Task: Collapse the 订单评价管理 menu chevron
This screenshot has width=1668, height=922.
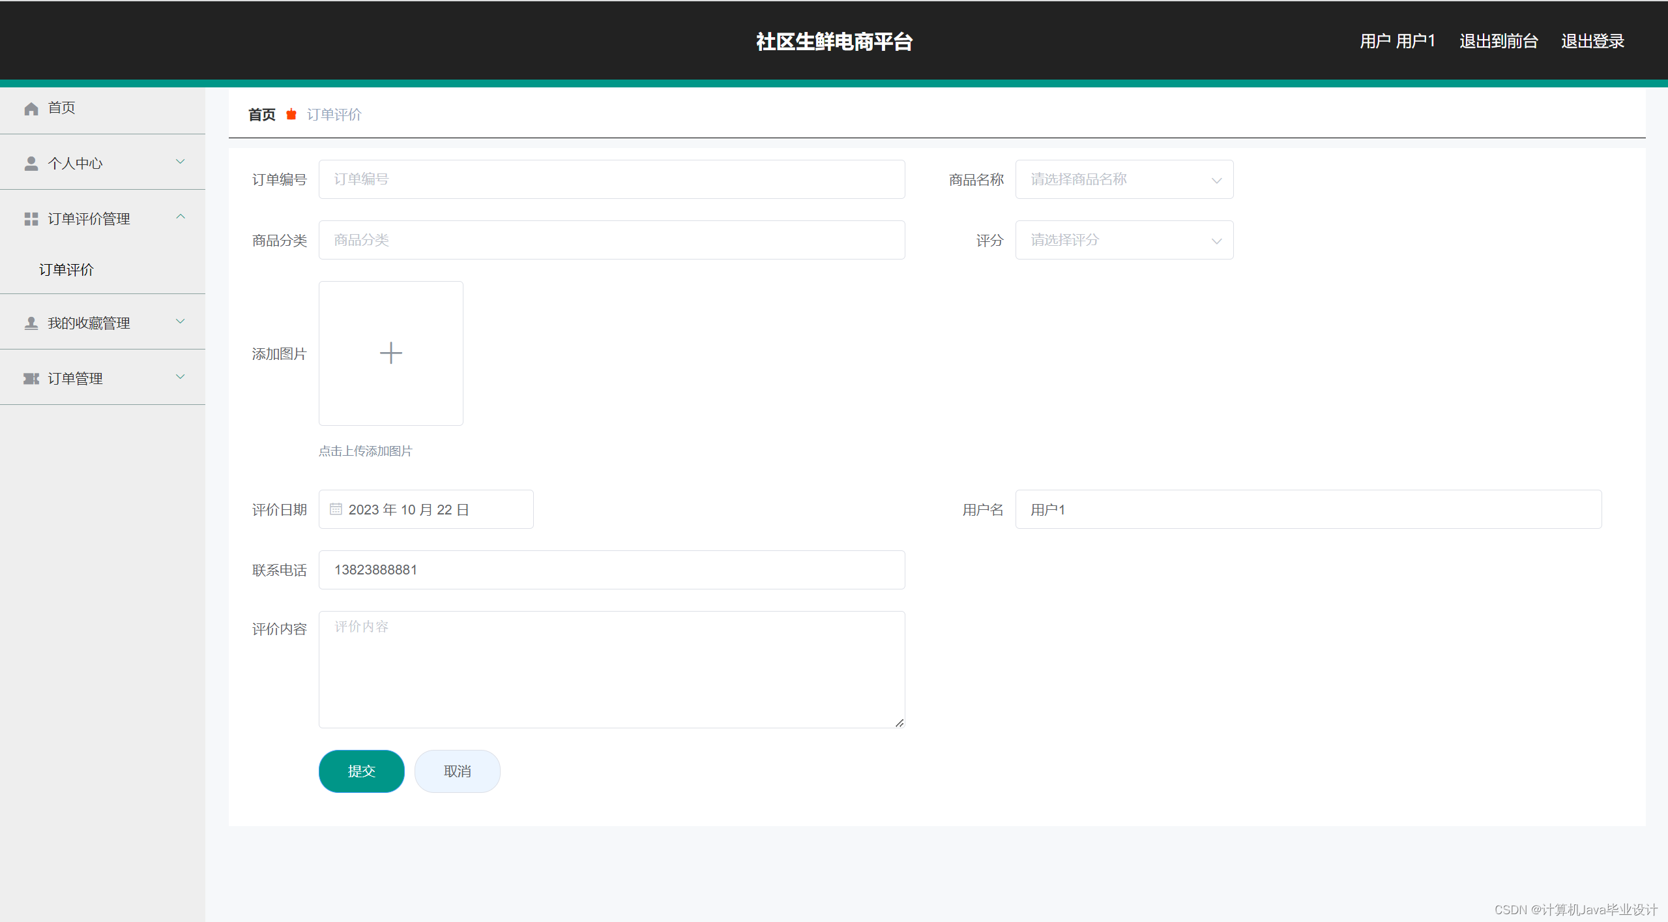Action: 181,216
